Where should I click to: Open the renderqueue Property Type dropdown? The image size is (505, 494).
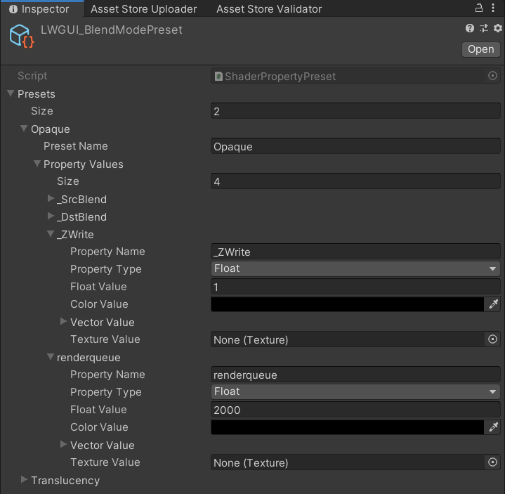(355, 392)
